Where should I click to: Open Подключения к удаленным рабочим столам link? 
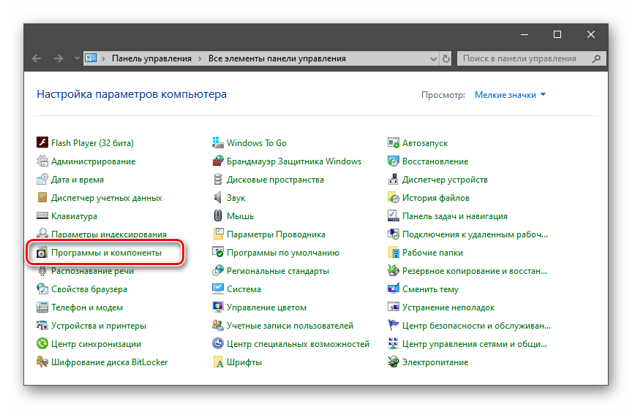coord(475,234)
